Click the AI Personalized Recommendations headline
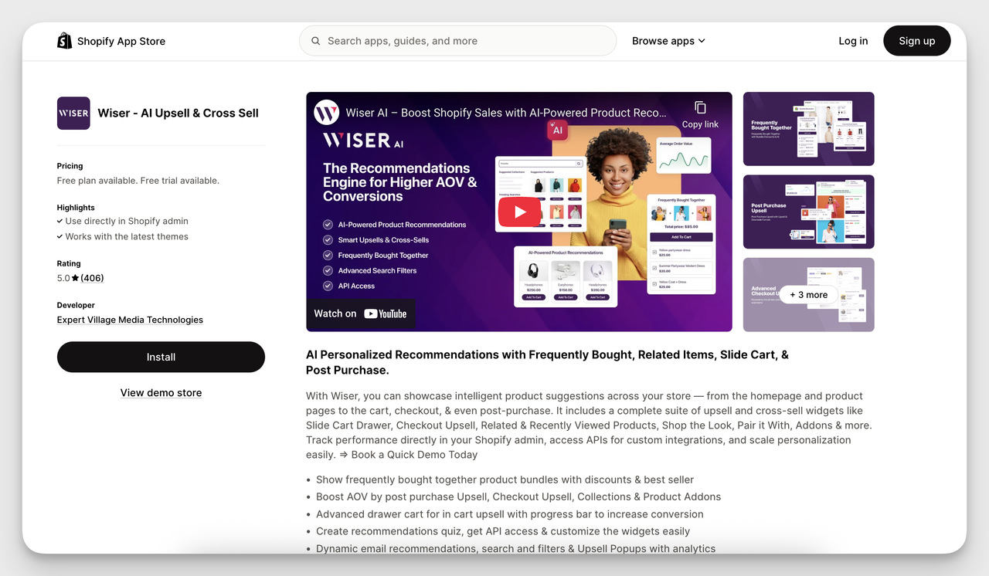This screenshot has width=989, height=576. point(547,362)
